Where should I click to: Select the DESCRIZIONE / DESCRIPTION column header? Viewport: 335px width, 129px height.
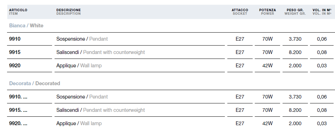pyautogui.click(x=69, y=12)
